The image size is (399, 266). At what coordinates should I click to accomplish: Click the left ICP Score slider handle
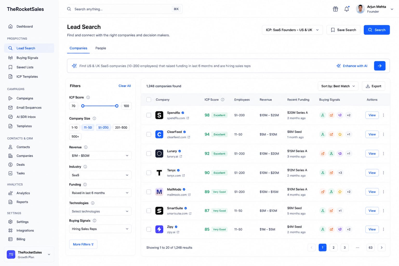pyautogui.click(x=83, y=106)
